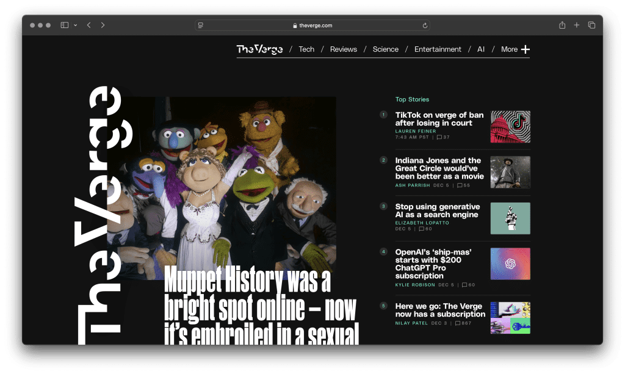Click The Verge logo in navigation
This screenshot has width=625, height=374.
click(259, 49)
